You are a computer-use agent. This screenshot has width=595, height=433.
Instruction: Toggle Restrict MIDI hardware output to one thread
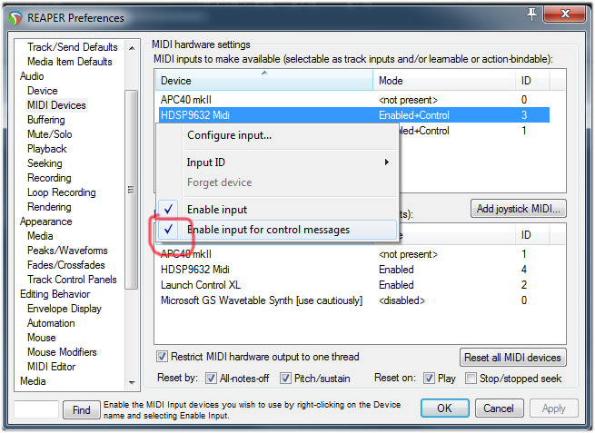click(162, 357)
